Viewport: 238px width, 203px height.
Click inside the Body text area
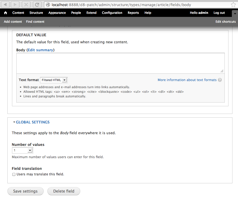[x=120, y=63]
